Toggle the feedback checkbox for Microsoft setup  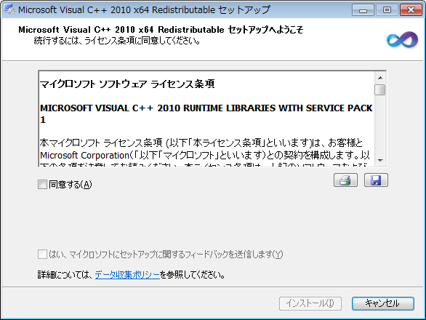coord(42,255)
